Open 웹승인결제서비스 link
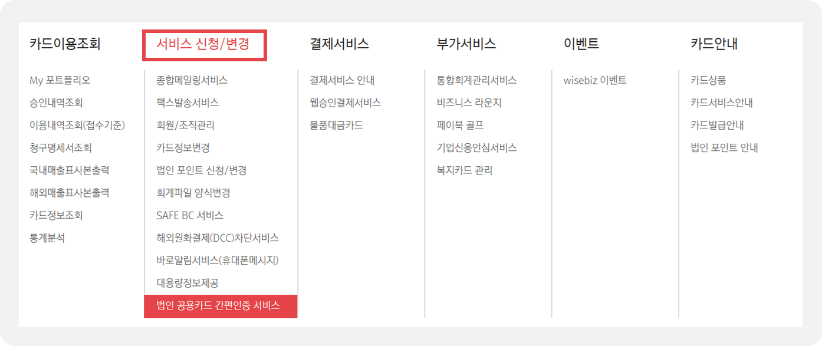Screen dimensions: 822x346 [346, 103]
